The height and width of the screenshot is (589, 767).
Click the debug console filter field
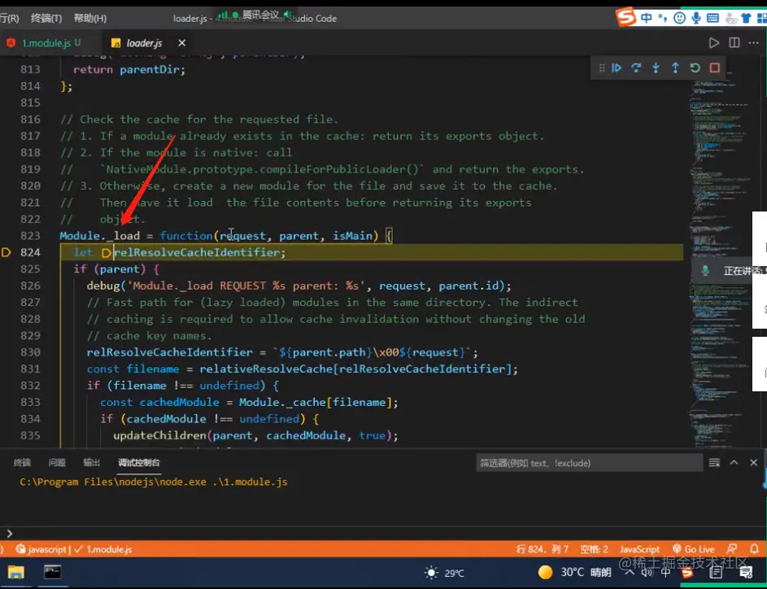589,463
